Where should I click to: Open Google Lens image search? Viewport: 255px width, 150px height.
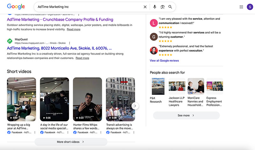[163, 7]
